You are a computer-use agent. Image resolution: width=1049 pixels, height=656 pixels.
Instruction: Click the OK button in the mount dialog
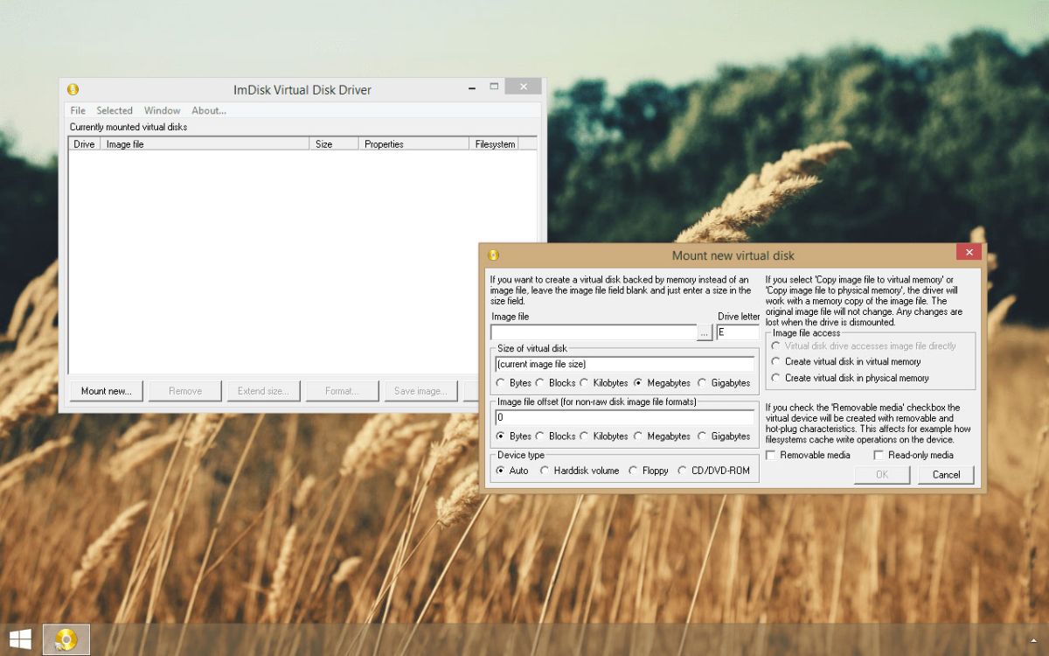coord(882,475)
